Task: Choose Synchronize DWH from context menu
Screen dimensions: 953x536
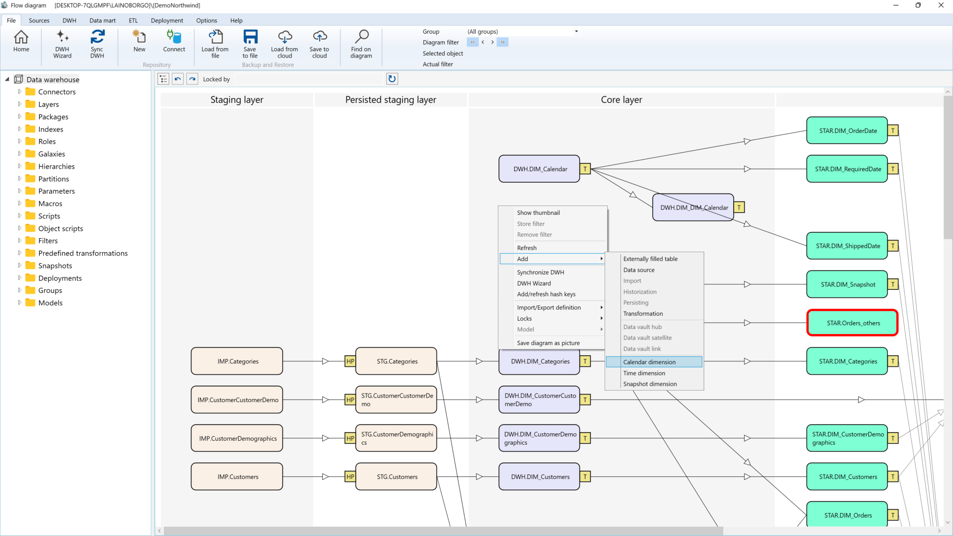Action: coord(552,272)
